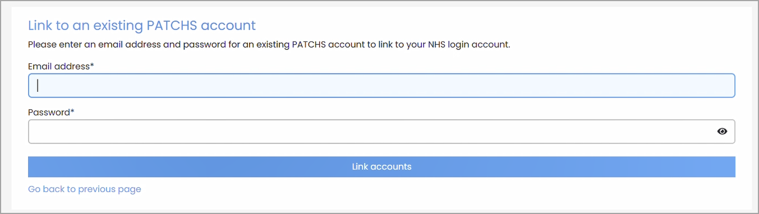Reveal hidden password characters with eye icon
Viewport: 759px width, 214px height.
[722, 131]
